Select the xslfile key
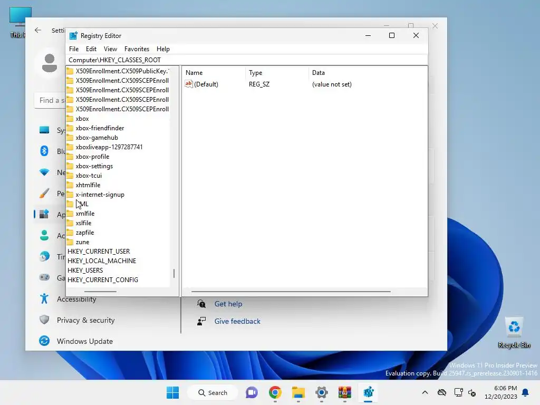The height and width of the screenshot is (405, 540). pos(83,223)
